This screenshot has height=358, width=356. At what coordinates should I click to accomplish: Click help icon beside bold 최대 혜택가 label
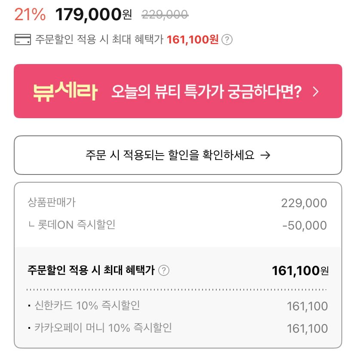coord(164,270)
